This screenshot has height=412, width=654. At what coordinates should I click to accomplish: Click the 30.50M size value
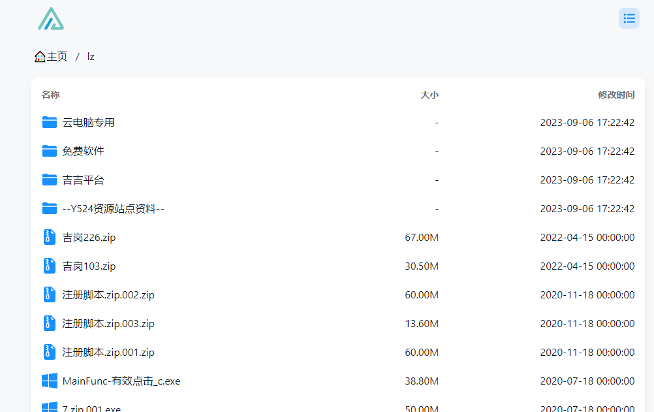click(x=422, y=266)
